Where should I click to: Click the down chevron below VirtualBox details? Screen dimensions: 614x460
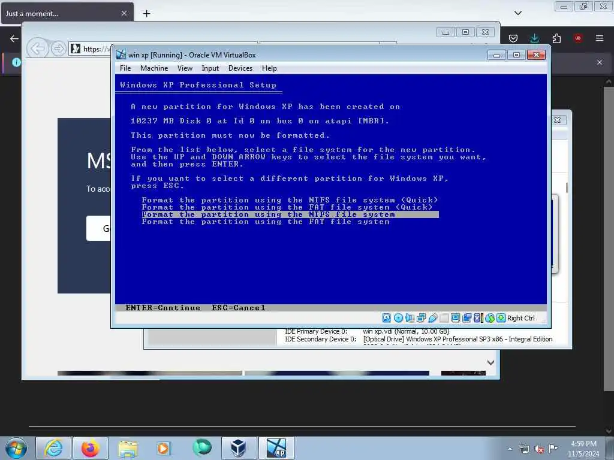coord(490,362)
